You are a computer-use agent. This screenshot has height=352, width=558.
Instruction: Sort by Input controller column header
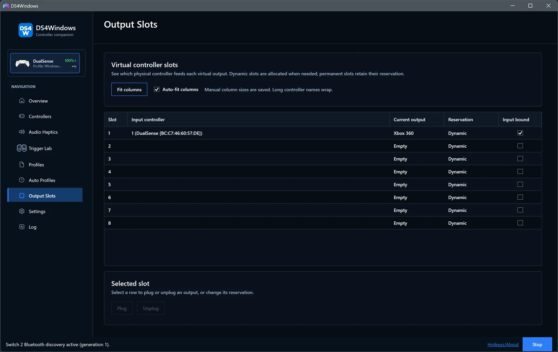click(258, 119)
